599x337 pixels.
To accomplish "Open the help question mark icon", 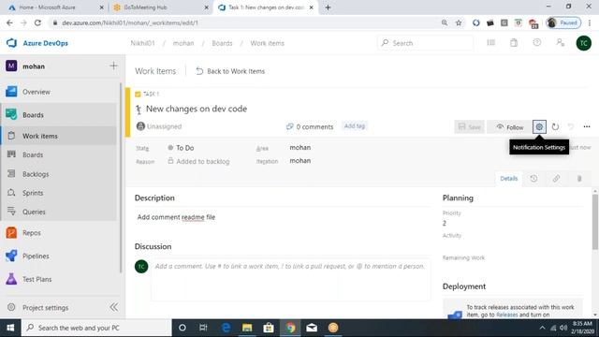I will pyautogui.click(x=536, y=43).
